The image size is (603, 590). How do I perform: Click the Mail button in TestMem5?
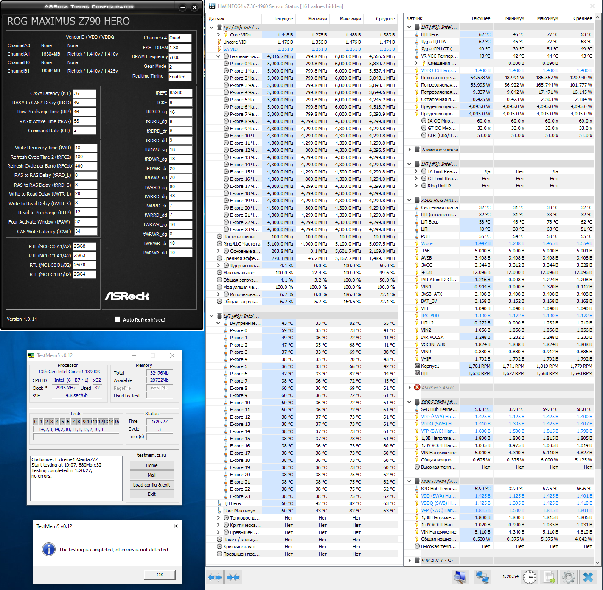point(152,475)
